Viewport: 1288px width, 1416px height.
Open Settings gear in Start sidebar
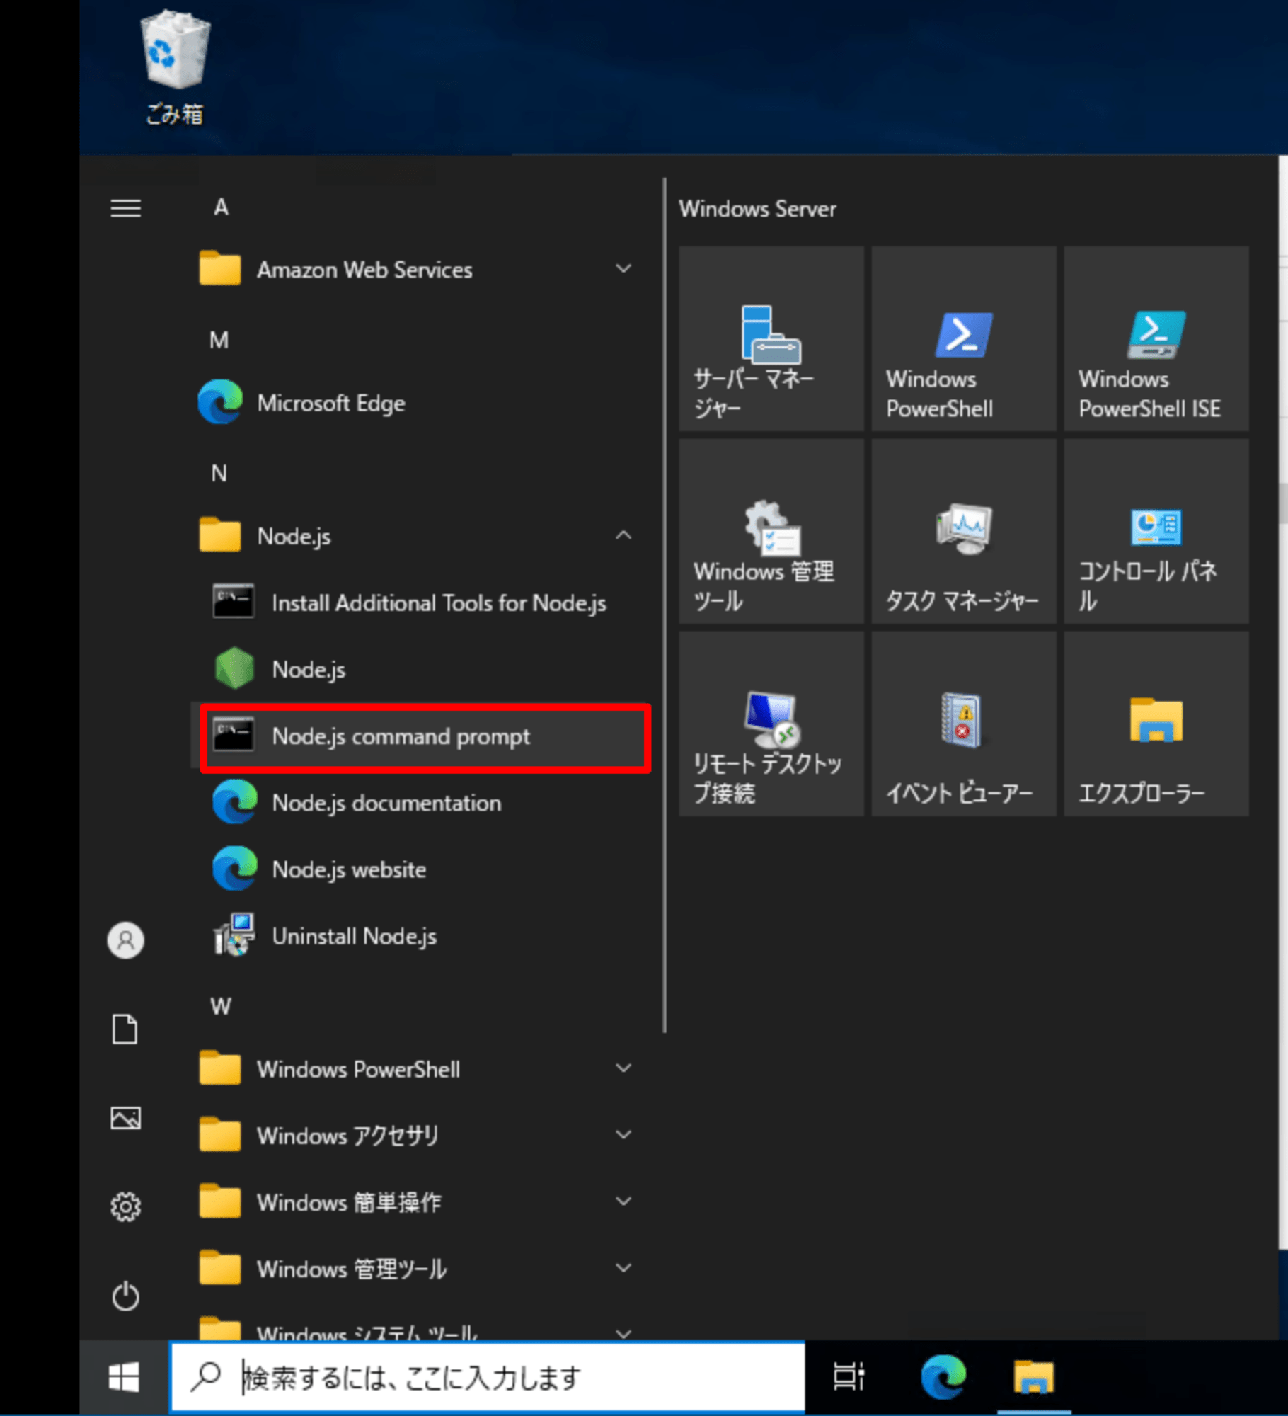pos(125,1206)
